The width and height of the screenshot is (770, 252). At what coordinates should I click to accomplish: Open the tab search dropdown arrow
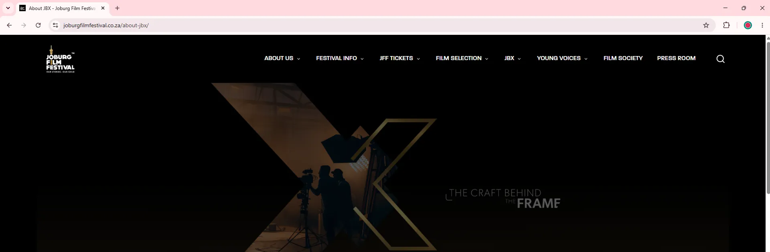(8, 8)
